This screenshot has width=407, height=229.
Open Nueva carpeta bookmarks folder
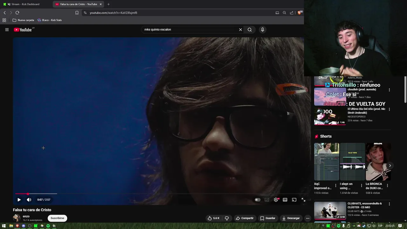pyautogui.click(x=23, y=20)
